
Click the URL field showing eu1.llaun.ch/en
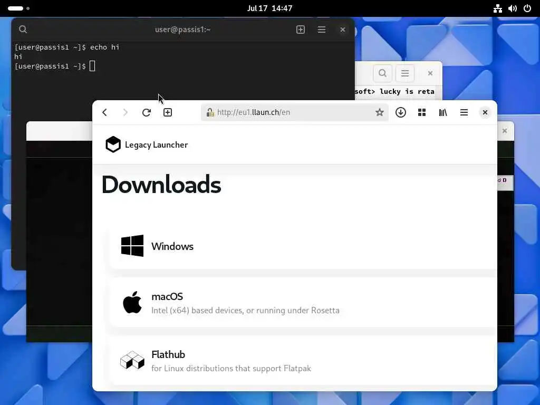coord(295,112)
